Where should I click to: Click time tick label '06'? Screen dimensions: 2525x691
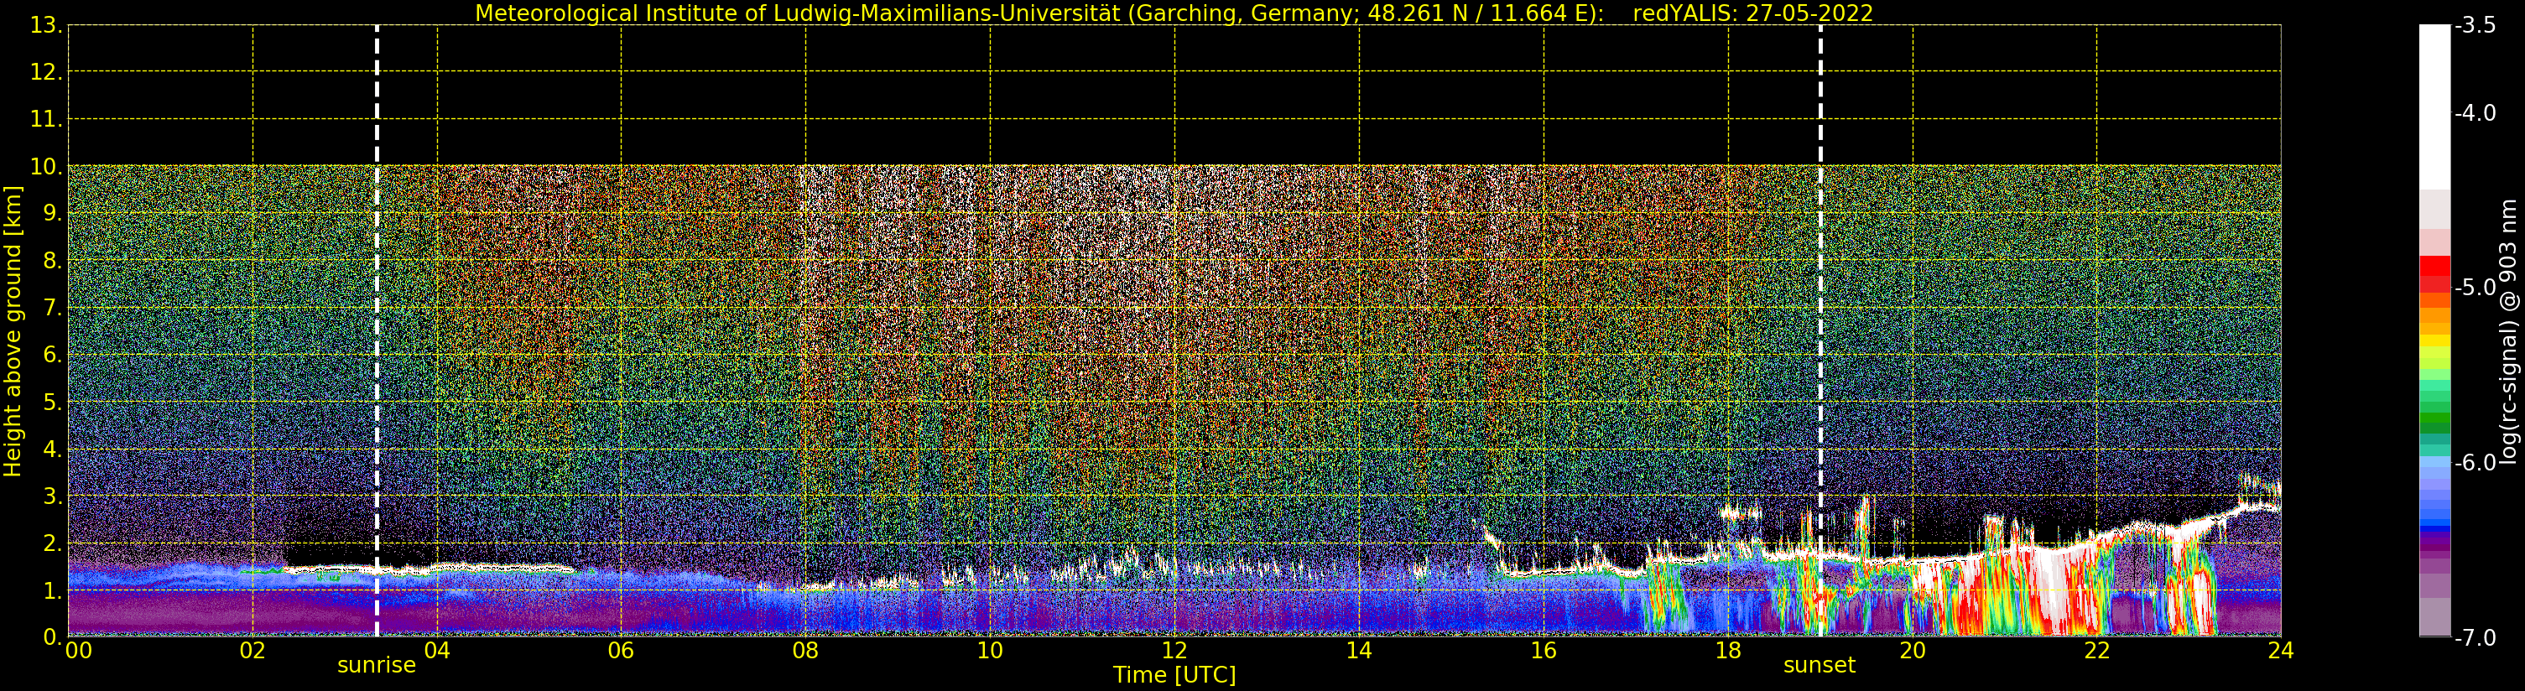621,651
